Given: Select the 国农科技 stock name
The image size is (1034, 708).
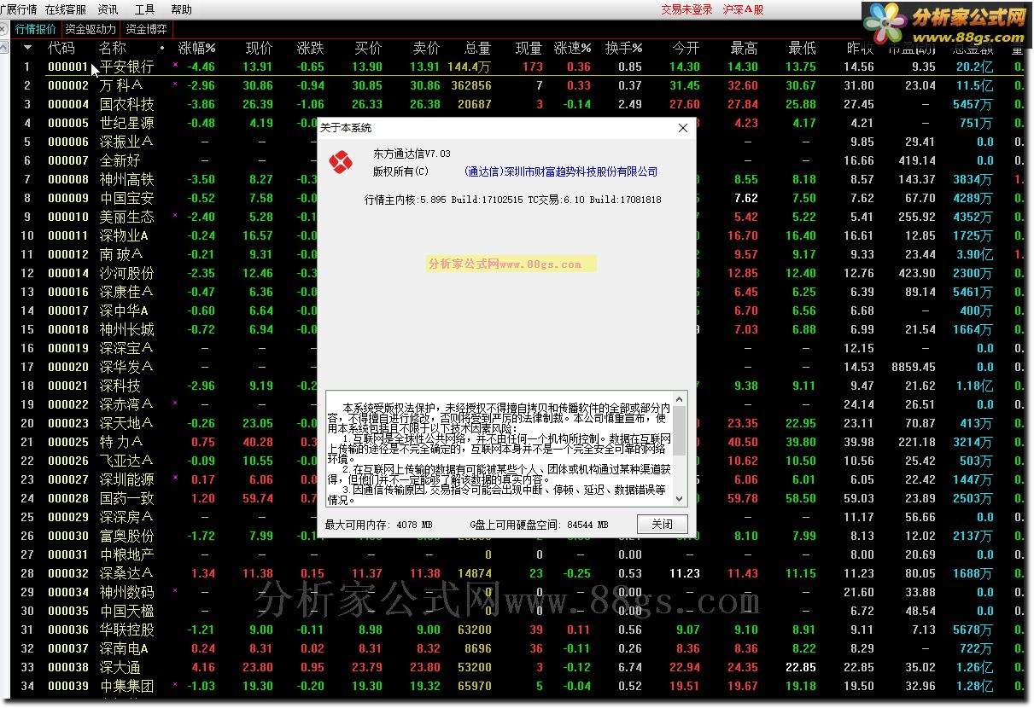Looking at the screenshot, I should (127, 104).
